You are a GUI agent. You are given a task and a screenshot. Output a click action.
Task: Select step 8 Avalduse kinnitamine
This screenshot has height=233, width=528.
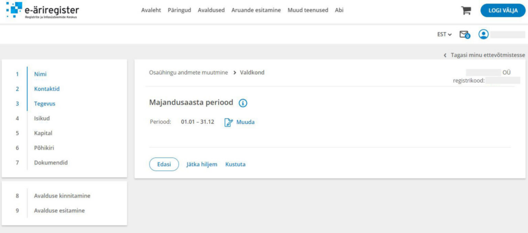(62, 196)
